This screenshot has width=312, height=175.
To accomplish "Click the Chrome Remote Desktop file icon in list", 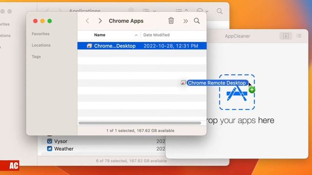I will (89, 46).
